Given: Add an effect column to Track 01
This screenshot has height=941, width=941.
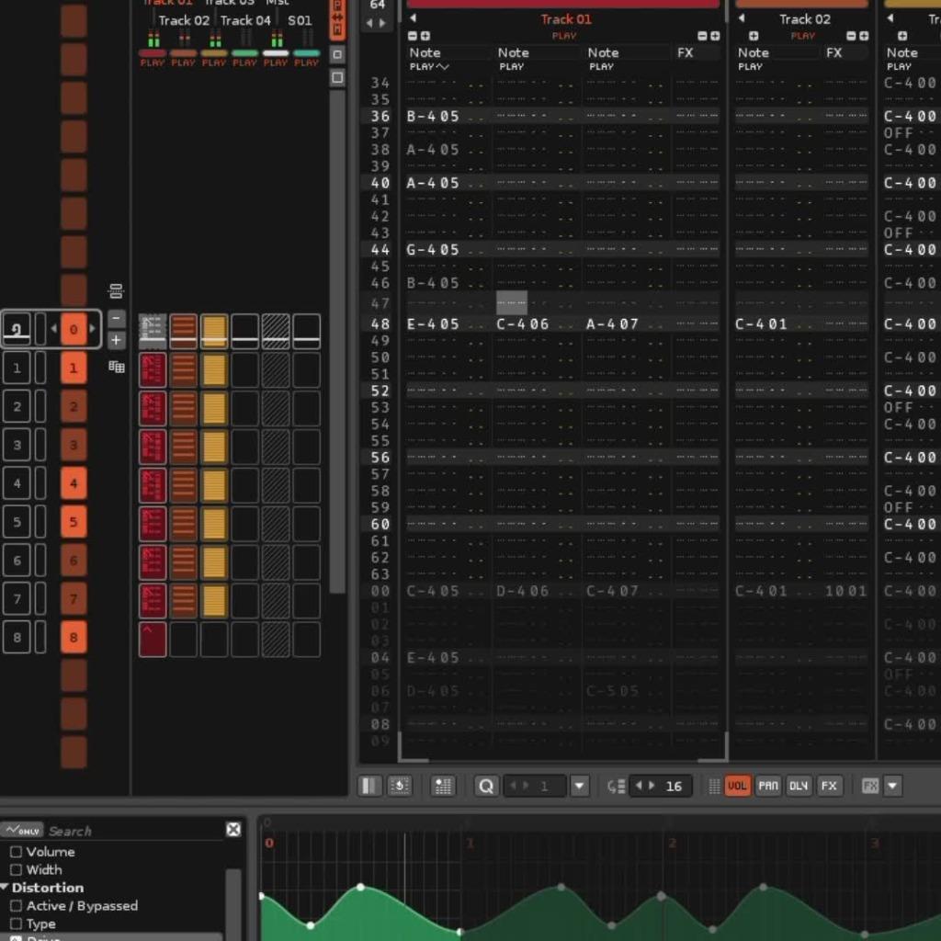Looking at the screenshot, I should click(x=715, y=36).
